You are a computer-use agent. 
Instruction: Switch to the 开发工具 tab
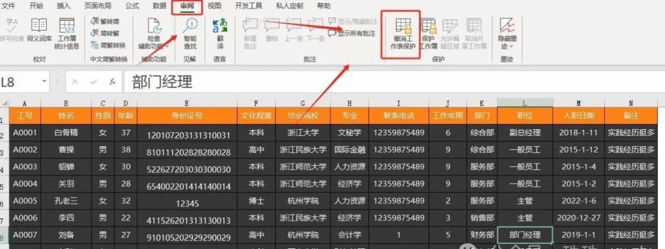pos(249,6)
